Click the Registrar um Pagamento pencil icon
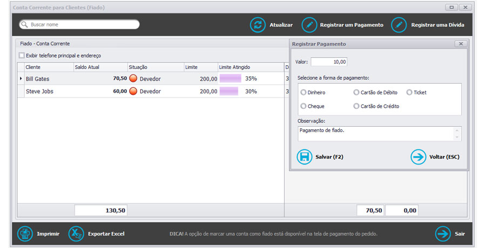This screenshot has width=486, height=248. pos(309,25)
